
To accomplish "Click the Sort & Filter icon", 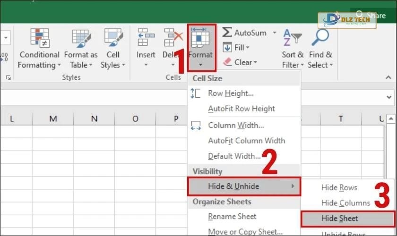I will pyautogui.click(x=292, y=38).
